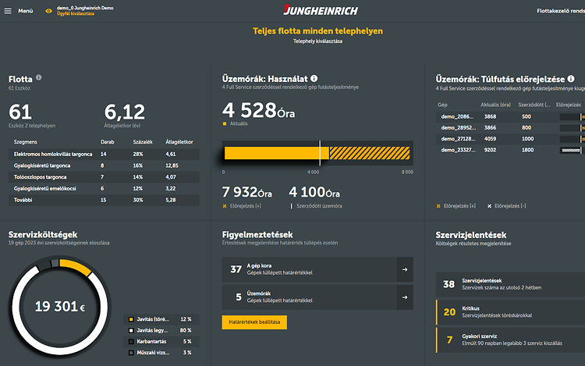Open Flottakezelő system selector at top right
Screen dimensions: 585x366
pos(560,12)
